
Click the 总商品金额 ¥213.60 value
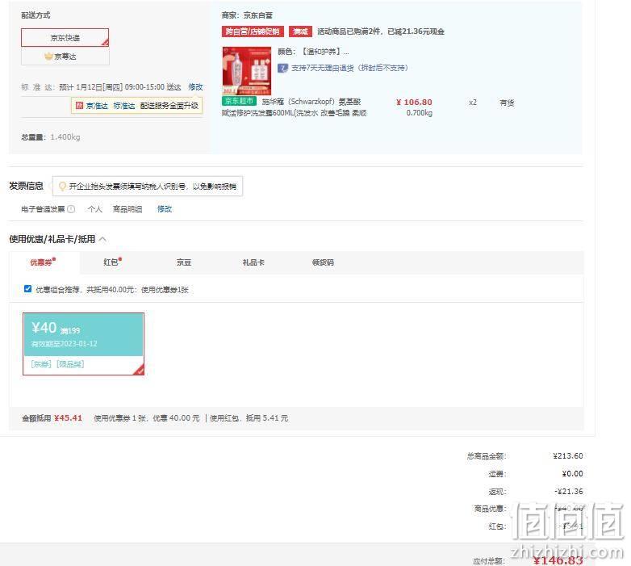point(568,456)
